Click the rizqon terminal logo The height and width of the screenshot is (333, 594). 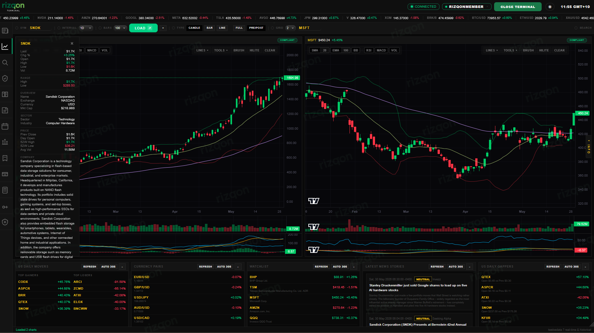tap(13, 6)
